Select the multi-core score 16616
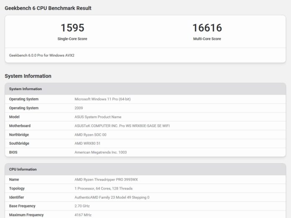Screen dimensions: 291x218 coord(207,28)
